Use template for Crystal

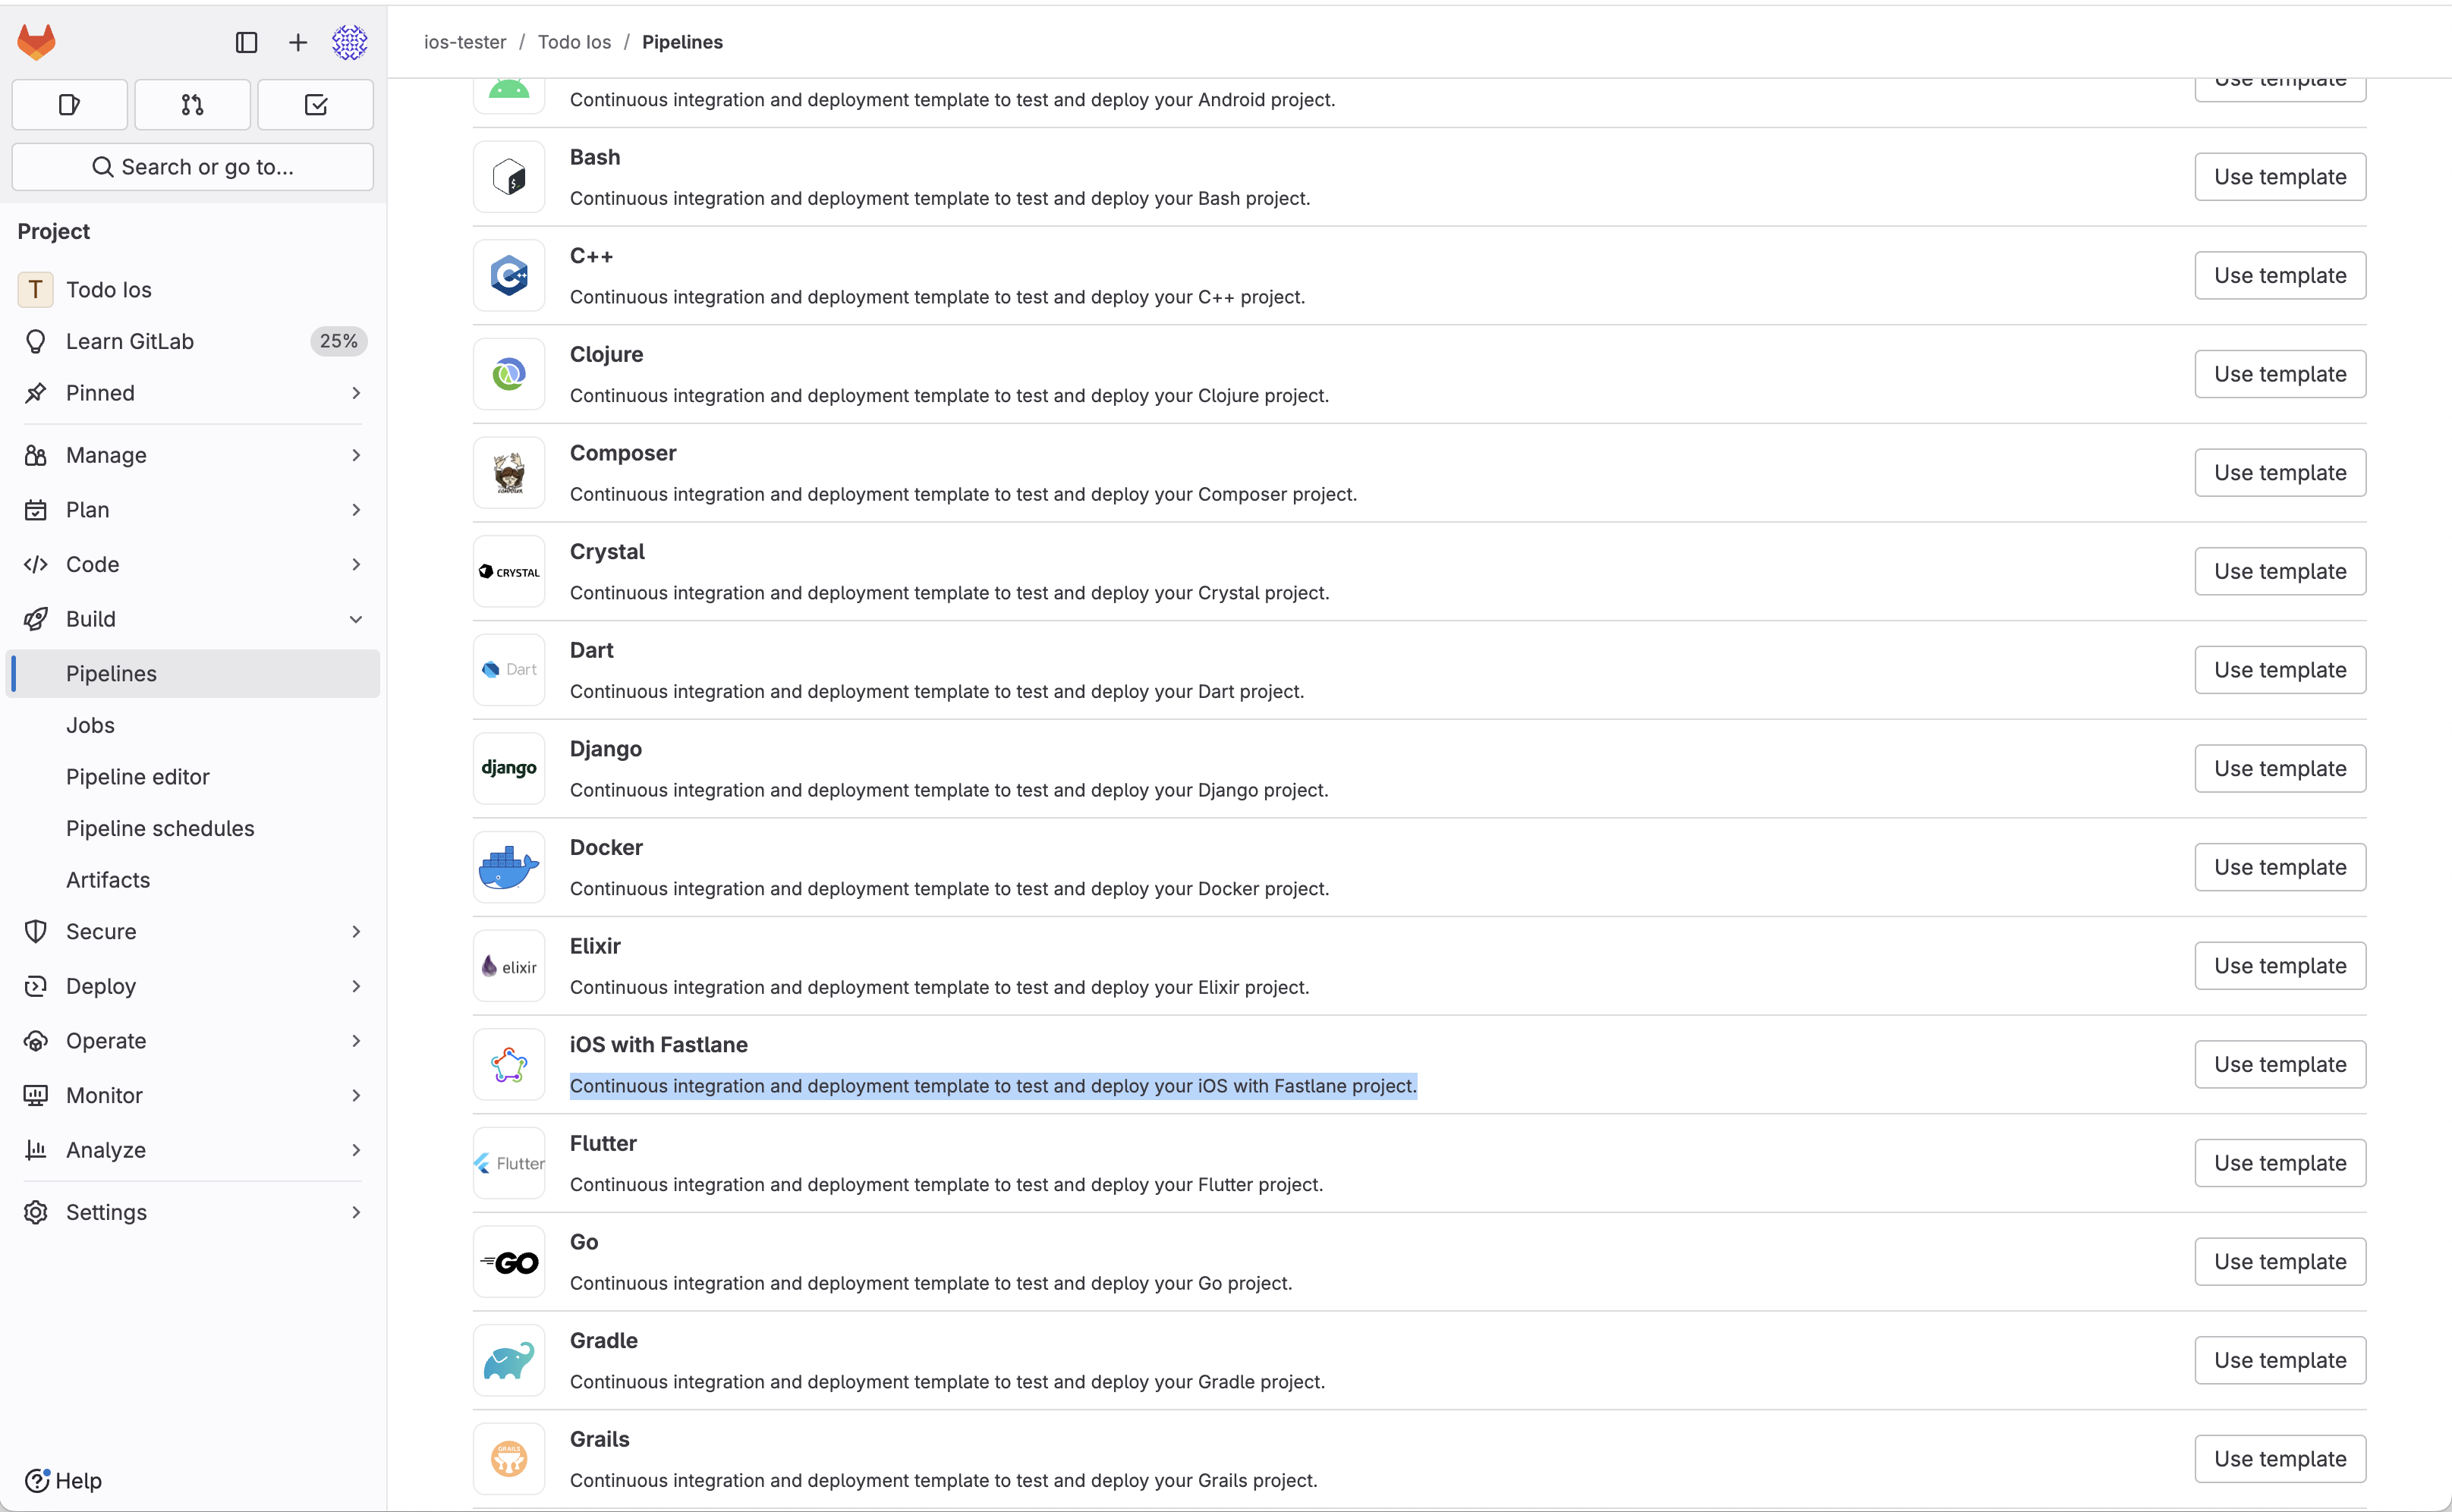click(2280, 572)
